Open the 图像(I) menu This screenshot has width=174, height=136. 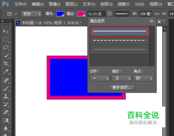point(55,4)
